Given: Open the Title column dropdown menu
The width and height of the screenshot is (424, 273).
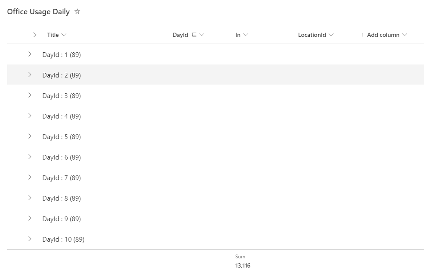Looking at the screenshot, I should (64, 35).
